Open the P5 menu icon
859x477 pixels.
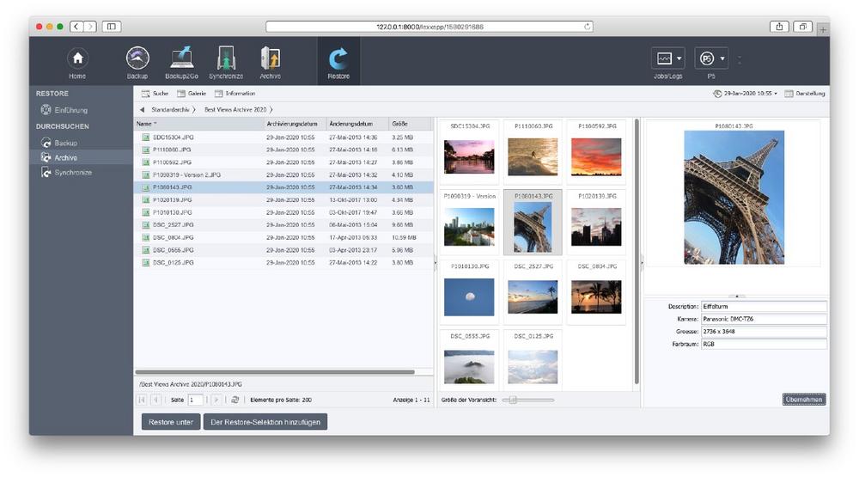(x=707, y=58)
